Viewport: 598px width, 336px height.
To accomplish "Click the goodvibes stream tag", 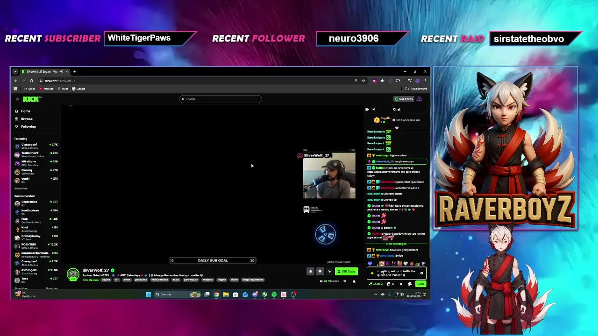I will click(141, 280).
